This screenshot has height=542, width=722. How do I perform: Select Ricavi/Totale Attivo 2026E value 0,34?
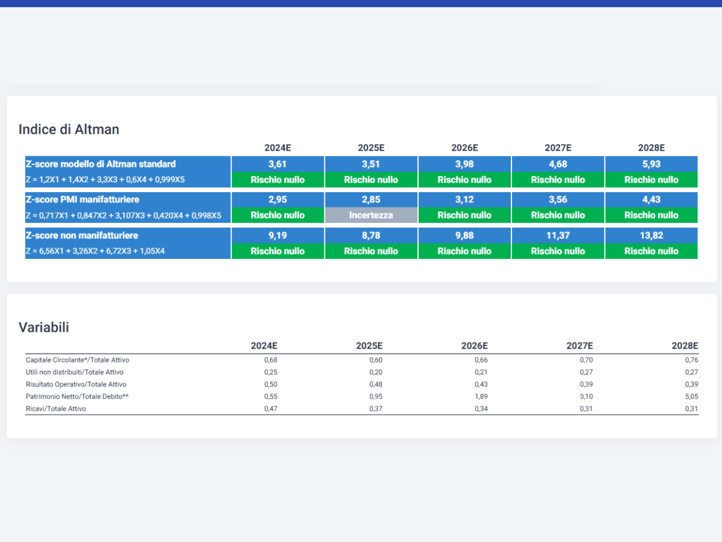[481, 408]
